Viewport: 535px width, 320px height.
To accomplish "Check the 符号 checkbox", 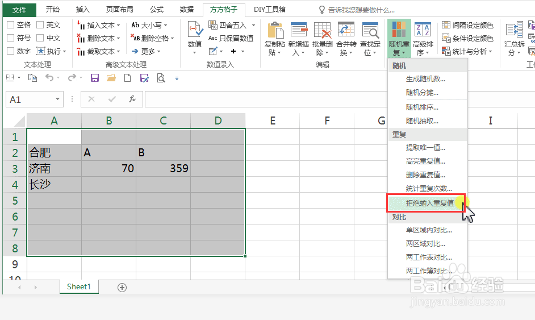I will click(x=11, y=38).
